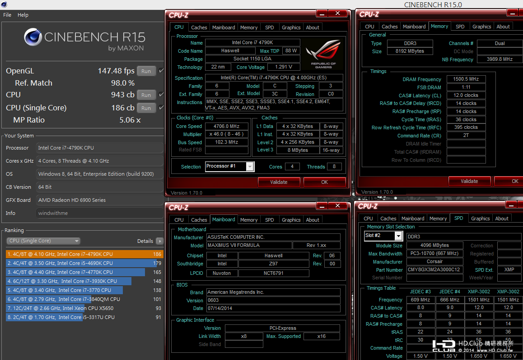Run the CPU benchmark

(146, 95)
